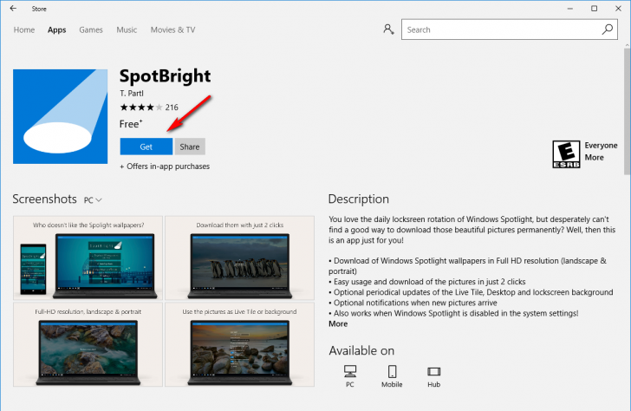Click the Share button
The width and height of the screenshot is (631, 411).
[x=190, y=147]
